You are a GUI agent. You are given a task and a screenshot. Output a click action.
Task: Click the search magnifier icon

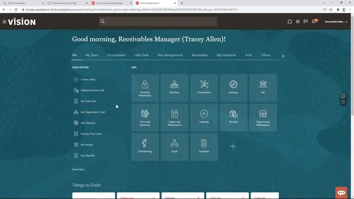coord(102,22)
